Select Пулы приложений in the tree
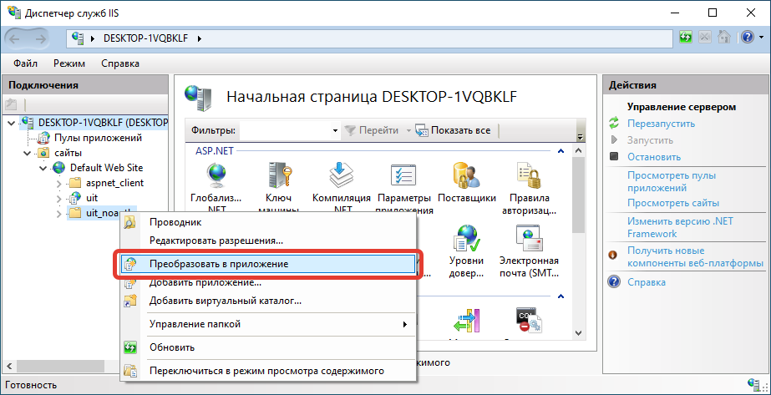The height and width of the screenshot is (395, 771). pos(98,138)
